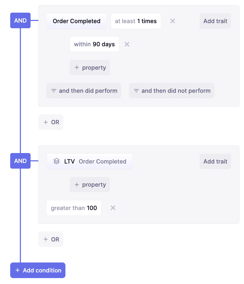Viewport: 244px width, 284px height.
Task: Open the 'at least 1 times' frequency selector
Action: point(136,21)
